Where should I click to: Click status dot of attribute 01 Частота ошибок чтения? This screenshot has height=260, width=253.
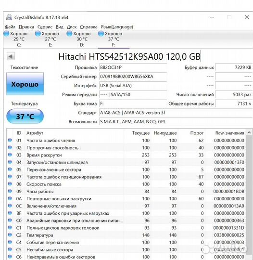(10, 140)
